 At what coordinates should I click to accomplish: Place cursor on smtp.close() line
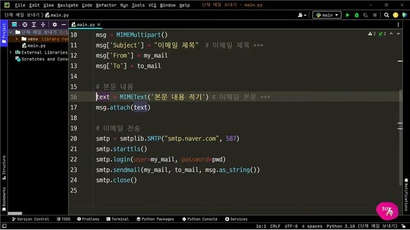pyautogui.click(x=117, y=180)
